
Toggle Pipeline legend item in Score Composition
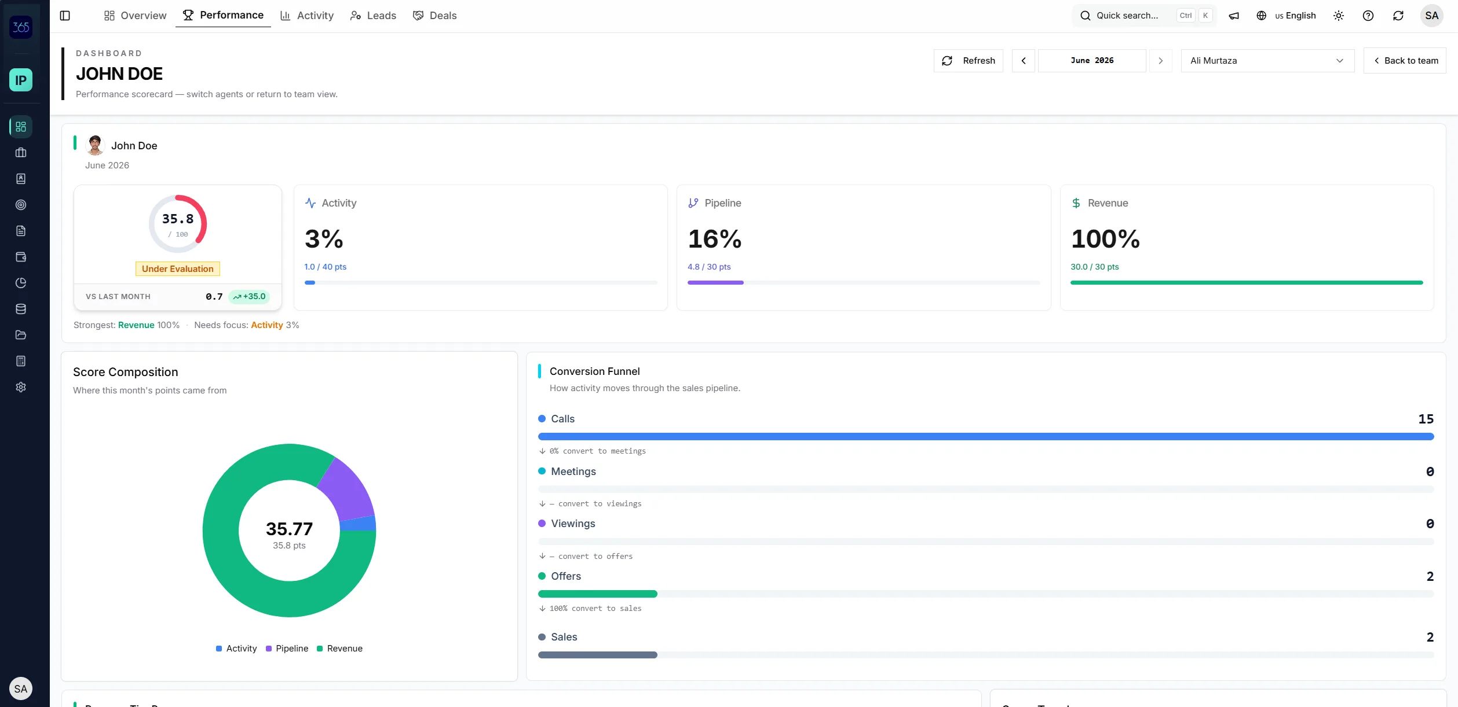point(287,649)
